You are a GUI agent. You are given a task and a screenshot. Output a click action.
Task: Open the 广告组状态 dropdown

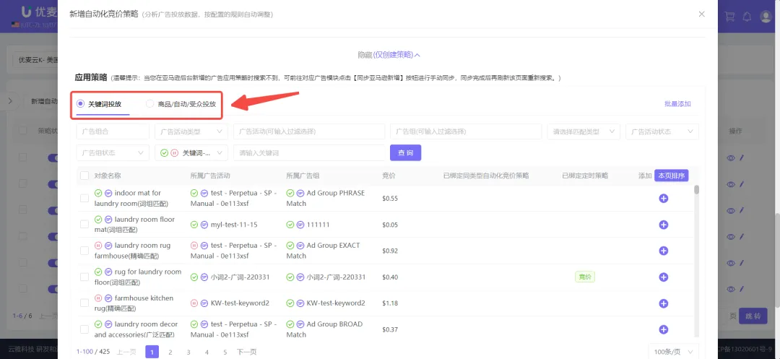pos(113,152)
